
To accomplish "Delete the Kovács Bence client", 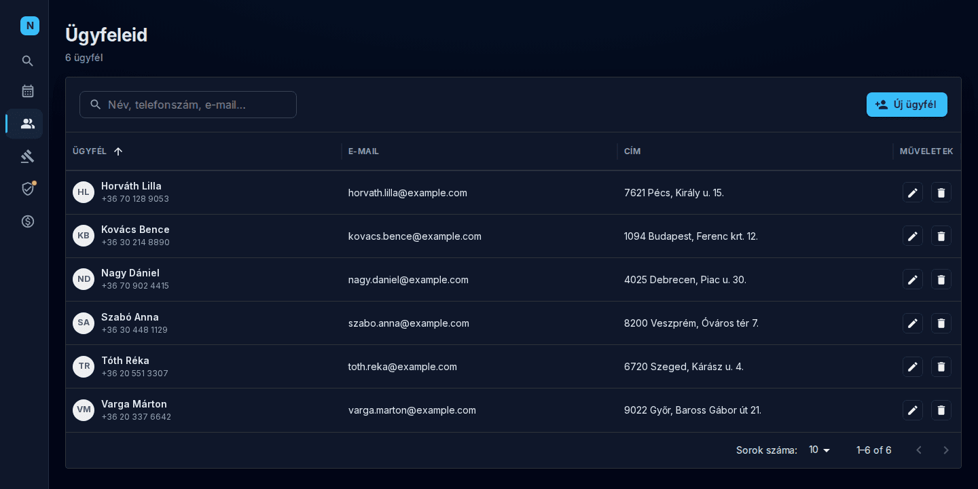I will click(941, 236).
